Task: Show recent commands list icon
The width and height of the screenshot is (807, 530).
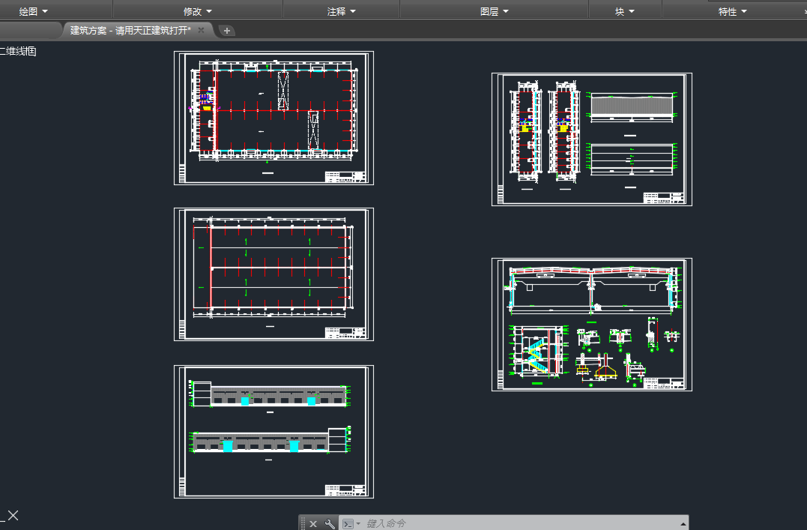Action: pos(350,523)
